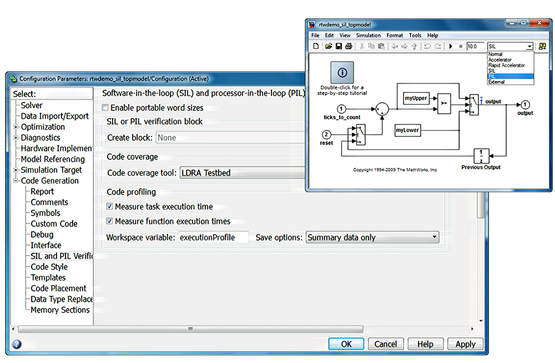Open a model with the folder icon

coord(329,46)
